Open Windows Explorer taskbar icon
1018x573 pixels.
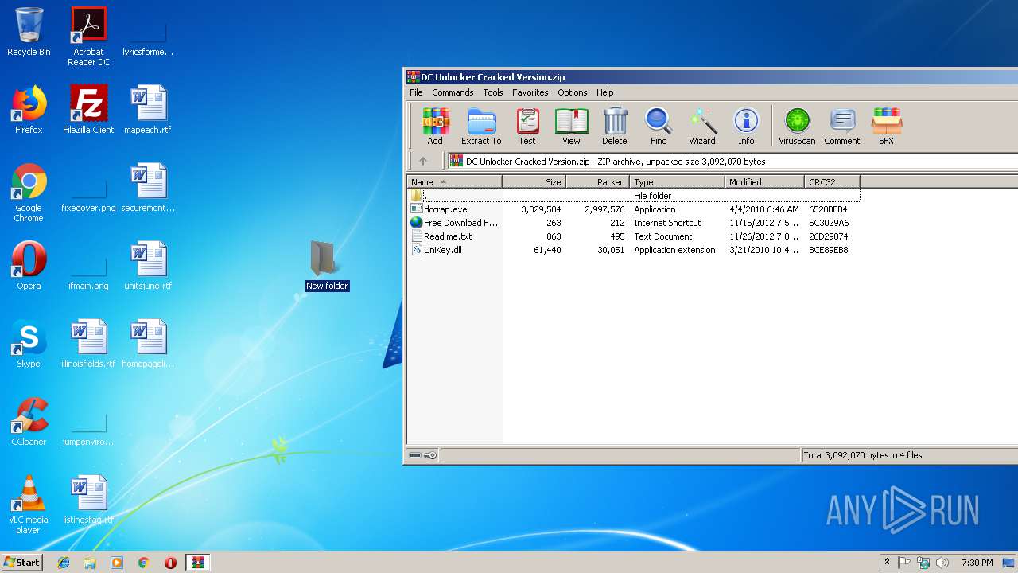pyautogui.click(x=90, y=563)
